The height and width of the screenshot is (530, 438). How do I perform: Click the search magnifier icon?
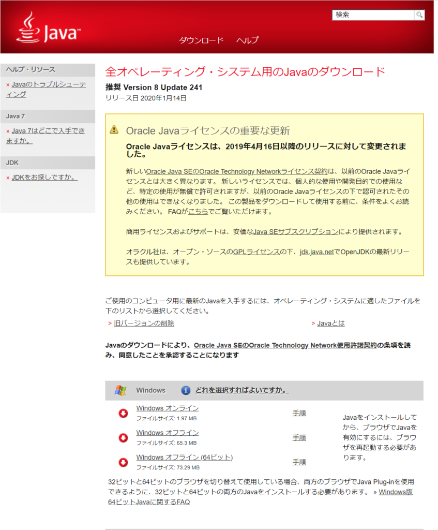[419, 15]
